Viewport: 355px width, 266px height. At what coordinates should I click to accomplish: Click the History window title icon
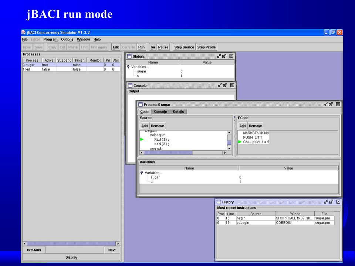click(x=219, y=202)
